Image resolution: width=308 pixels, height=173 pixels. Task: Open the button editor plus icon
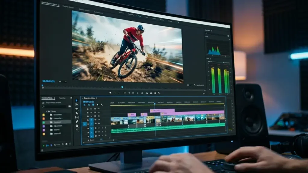tap(204, 94)
